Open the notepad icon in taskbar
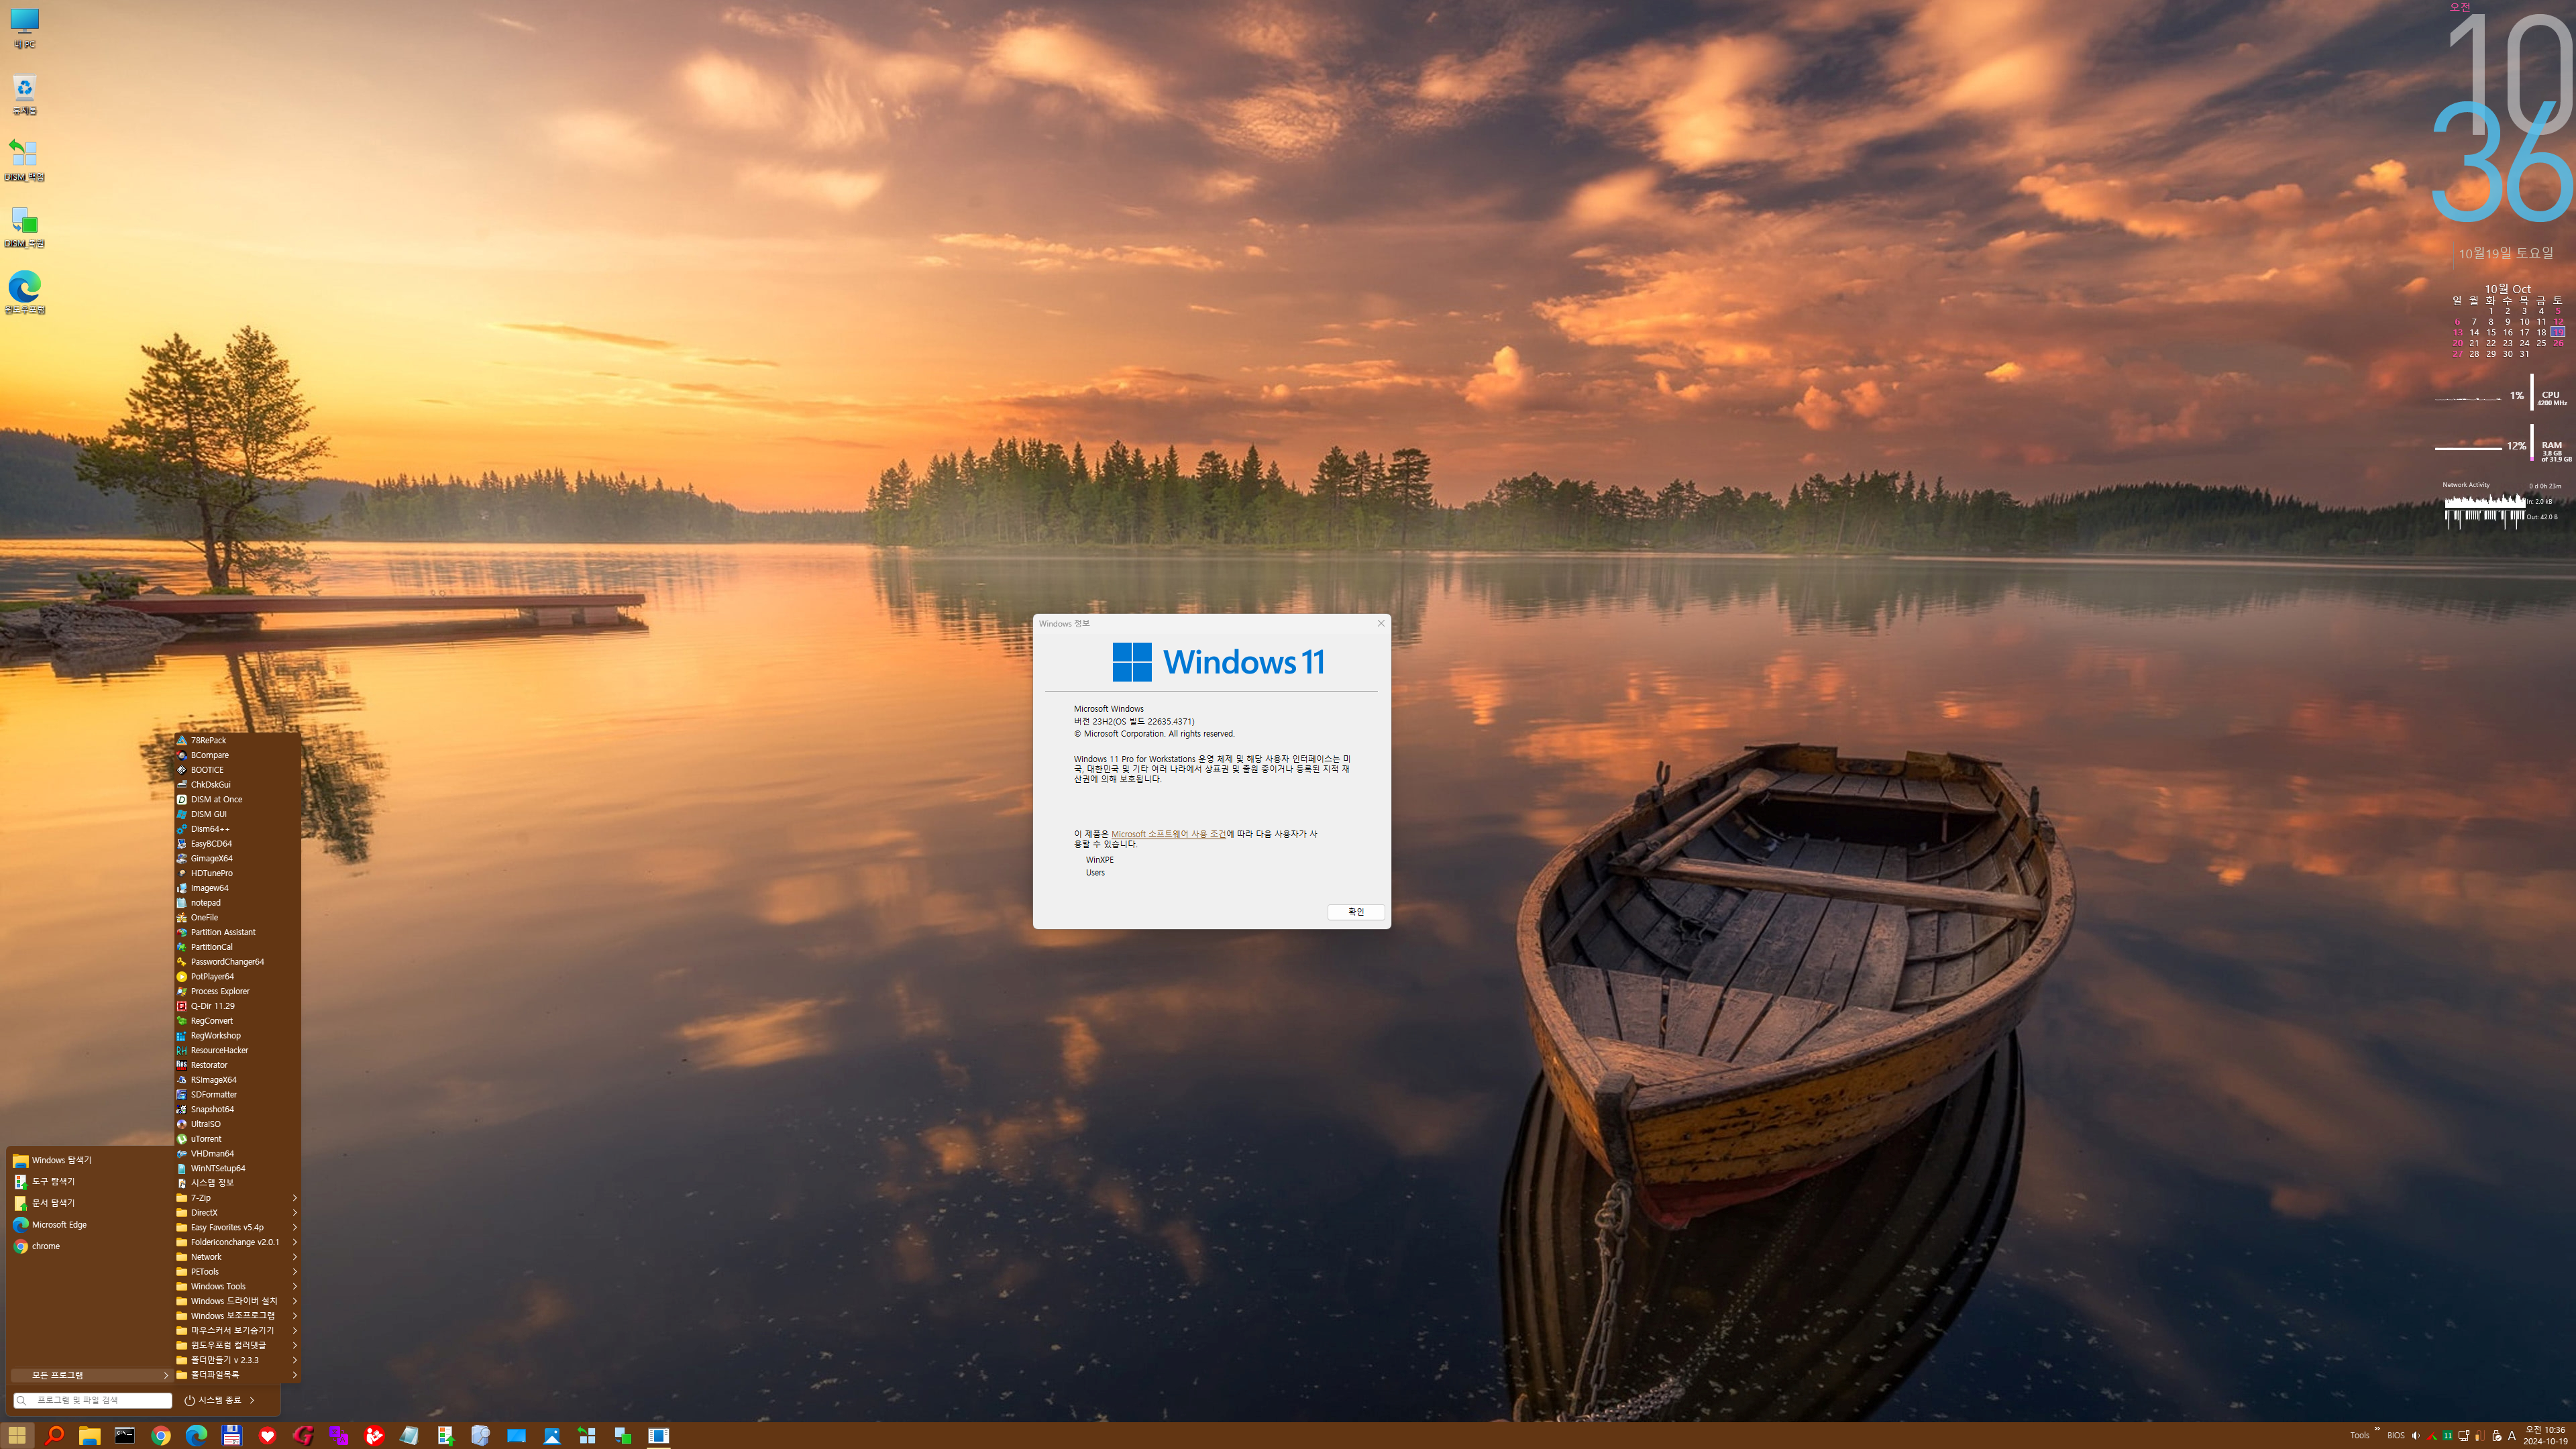 [409, 1435]
